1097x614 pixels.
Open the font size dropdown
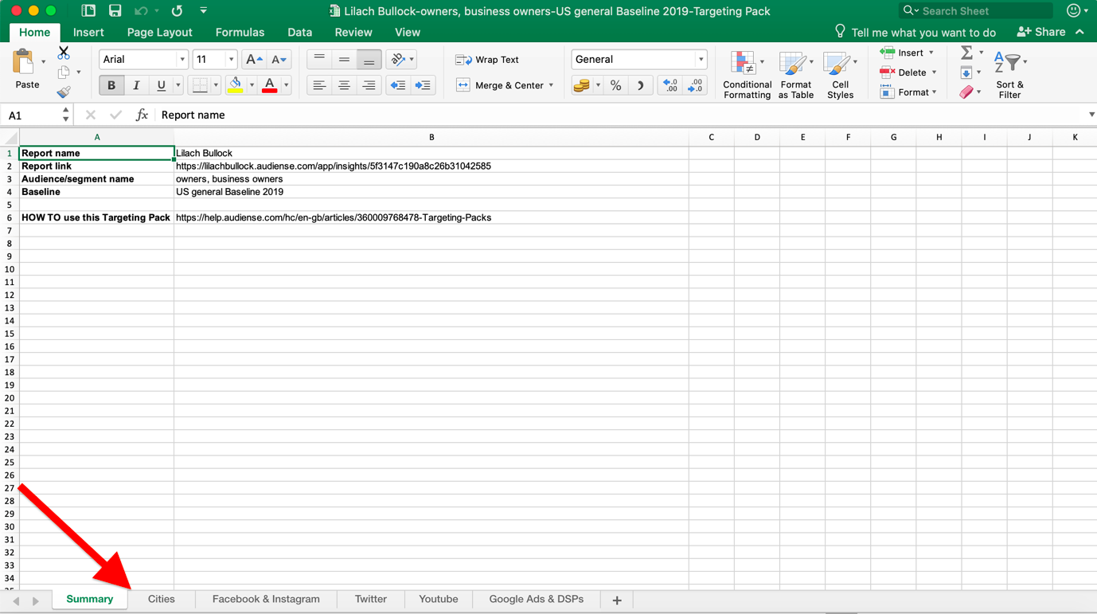[x=231, y=60]
